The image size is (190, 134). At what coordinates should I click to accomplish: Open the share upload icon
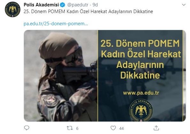[x=156, y=128]
